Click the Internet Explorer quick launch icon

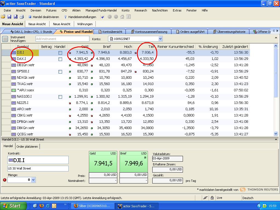click(x=48, y=206)
